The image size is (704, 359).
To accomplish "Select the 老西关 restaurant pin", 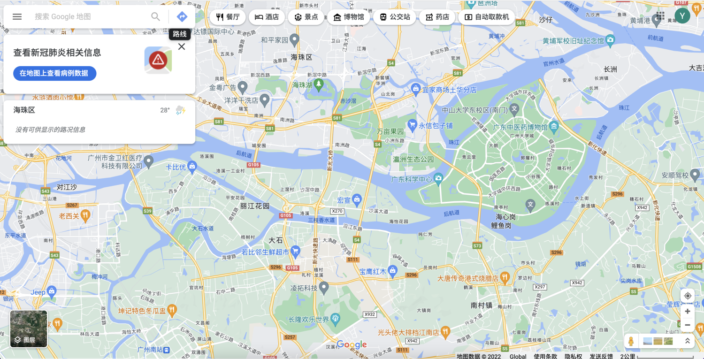I will coord(85,215).
